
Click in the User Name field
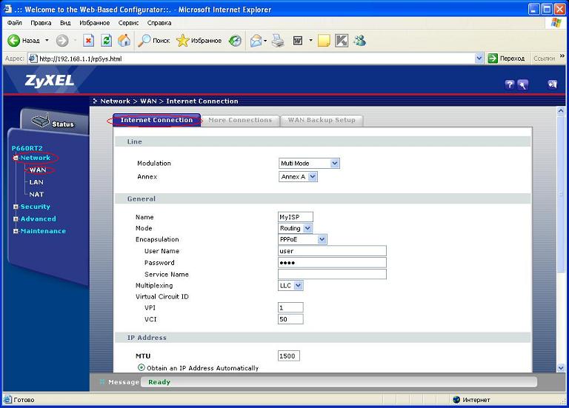tap(332, 251)
